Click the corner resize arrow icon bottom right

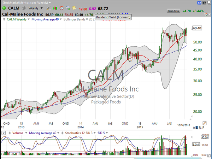pyautogui.click(x=209, y=156)
